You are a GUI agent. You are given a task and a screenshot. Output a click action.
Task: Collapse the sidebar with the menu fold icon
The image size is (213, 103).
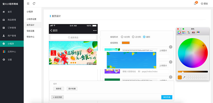click(28, 4)
